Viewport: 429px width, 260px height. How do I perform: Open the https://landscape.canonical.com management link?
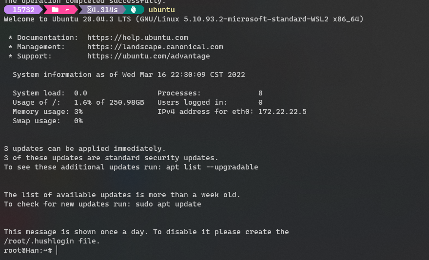[155, 47]
